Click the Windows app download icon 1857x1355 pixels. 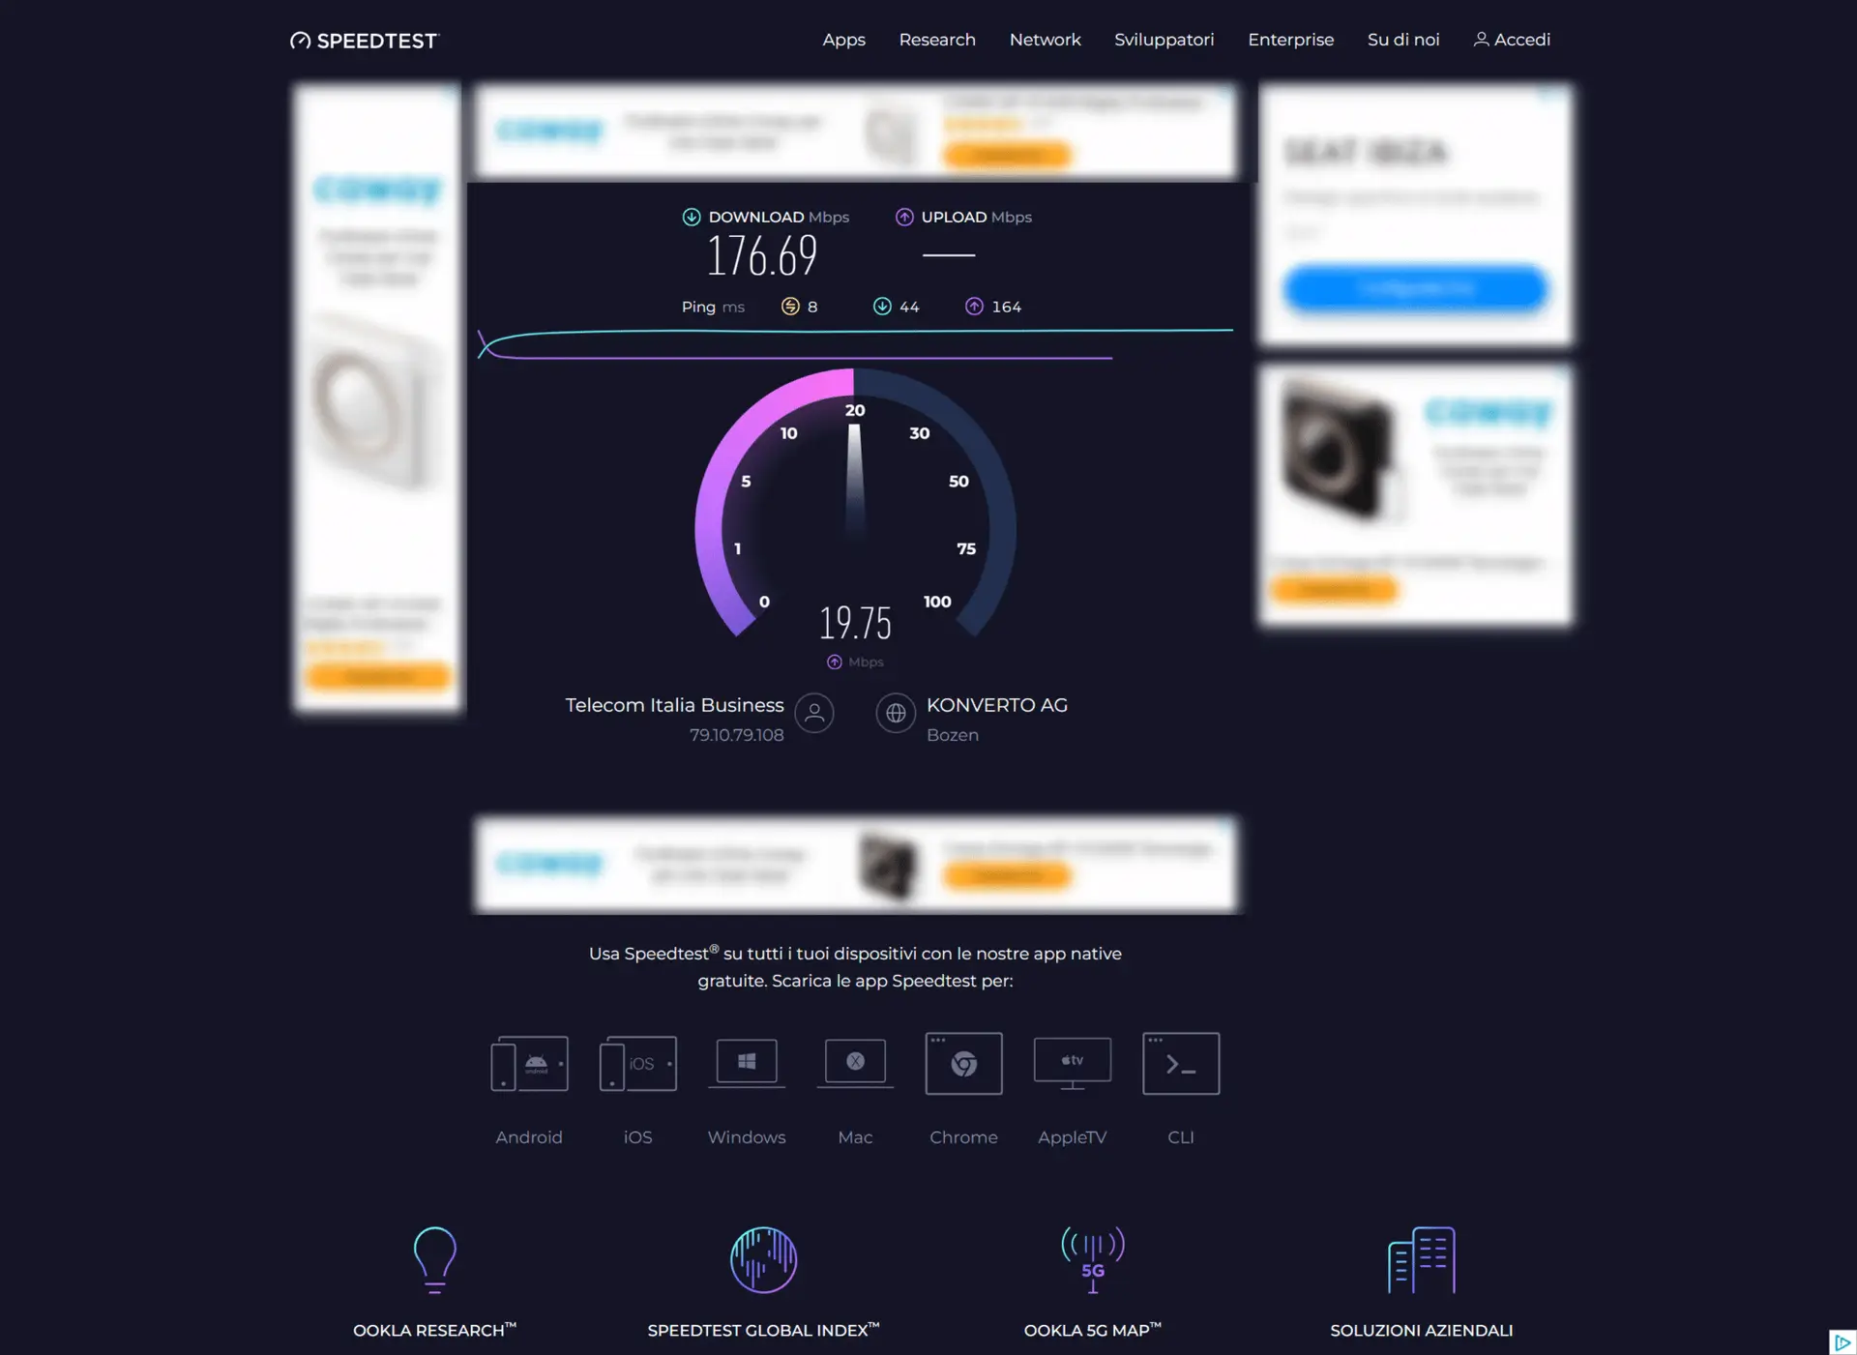tap(746, 1062)
